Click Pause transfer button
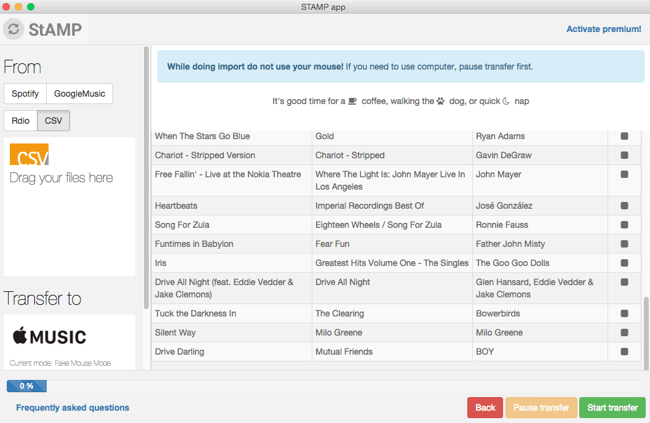 pyautogui.click(x=541, y=408)
